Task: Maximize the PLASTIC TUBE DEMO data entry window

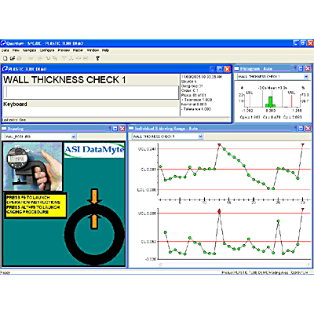Action: click(220, 69)
